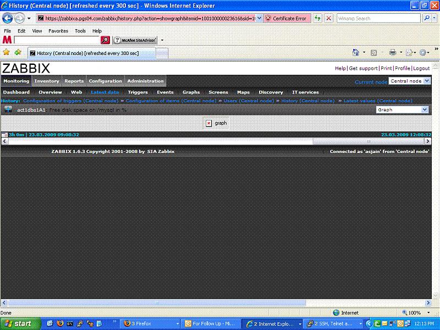Click the broken graph image placeholder
440x330 pixels.
point(216,123)
